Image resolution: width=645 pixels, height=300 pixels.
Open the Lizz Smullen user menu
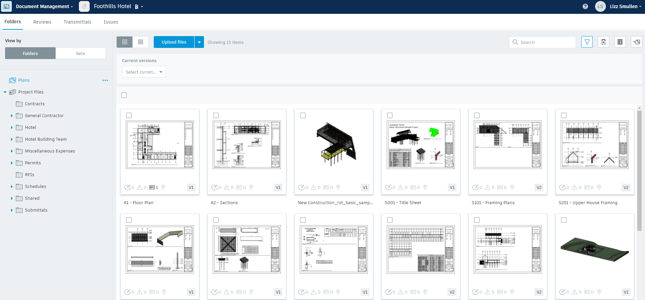coord(625,6)
